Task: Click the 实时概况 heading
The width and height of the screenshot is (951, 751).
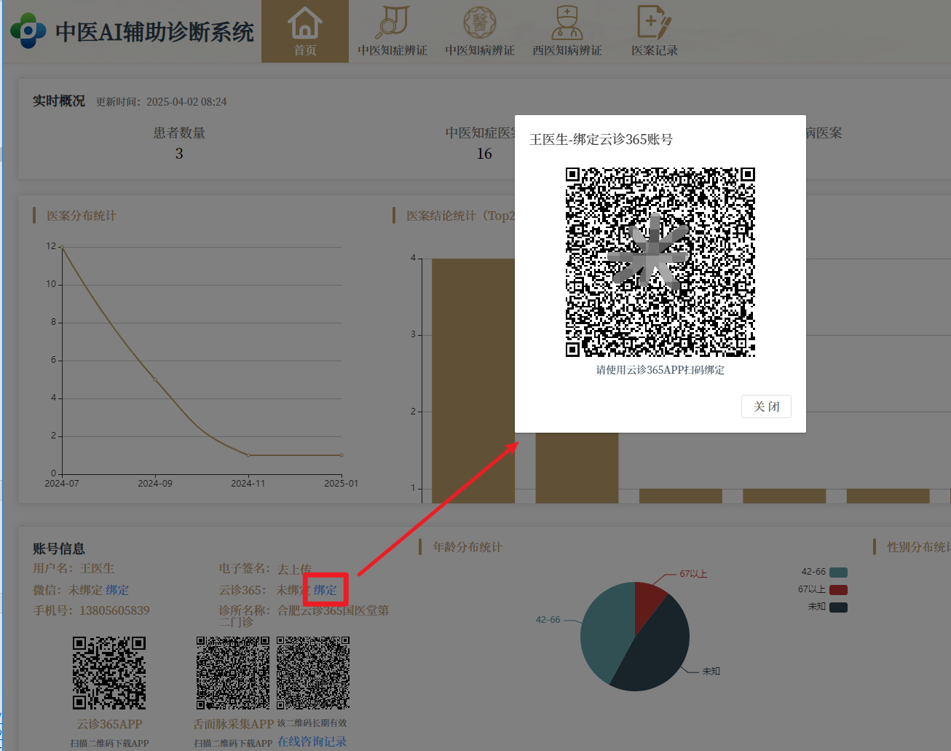Action: click(58, 101)
